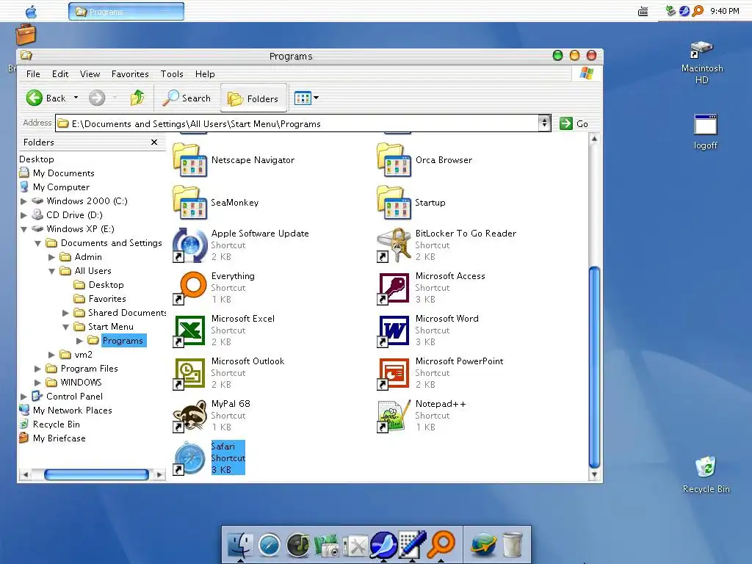Toggle the Folders pane button
The width and height of the screenshot is (752, 564).
point(253,98)
